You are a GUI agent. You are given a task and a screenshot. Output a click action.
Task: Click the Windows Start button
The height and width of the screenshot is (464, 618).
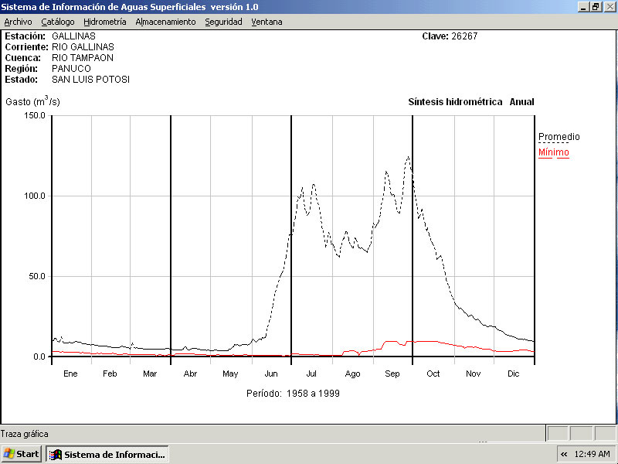22,454
